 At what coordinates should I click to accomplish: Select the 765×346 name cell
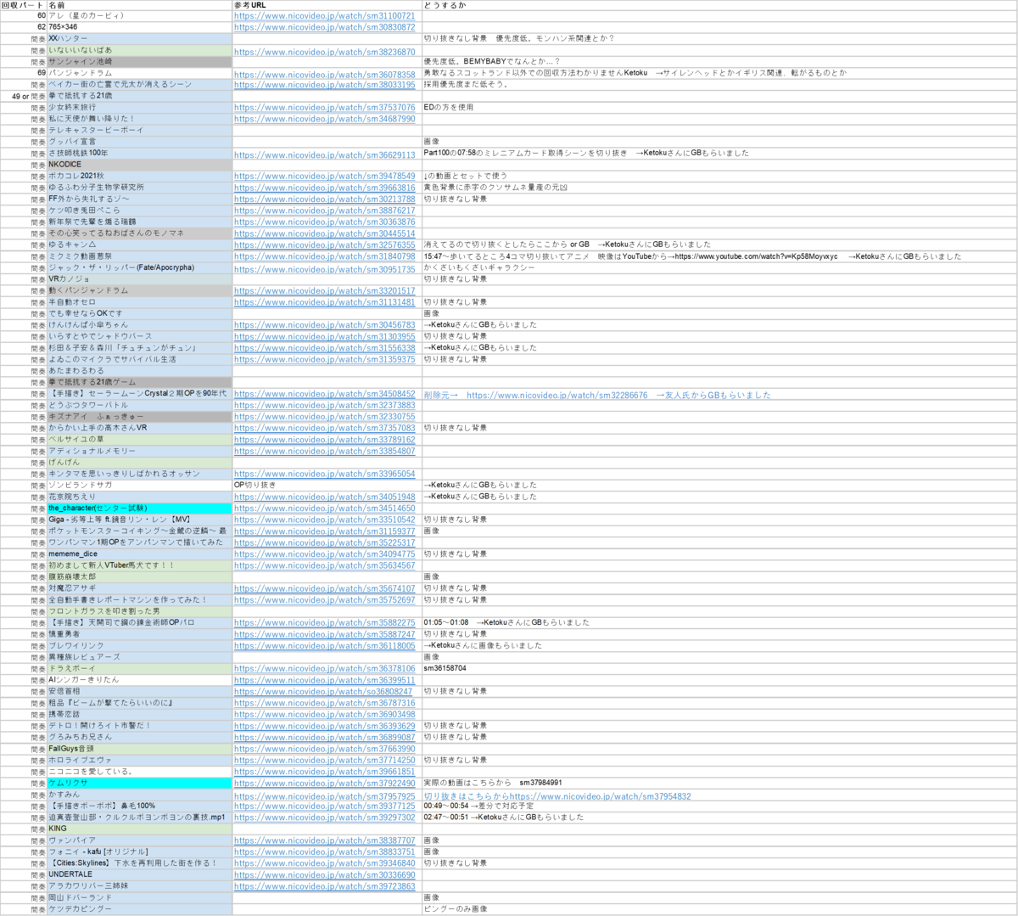point(139,27)
